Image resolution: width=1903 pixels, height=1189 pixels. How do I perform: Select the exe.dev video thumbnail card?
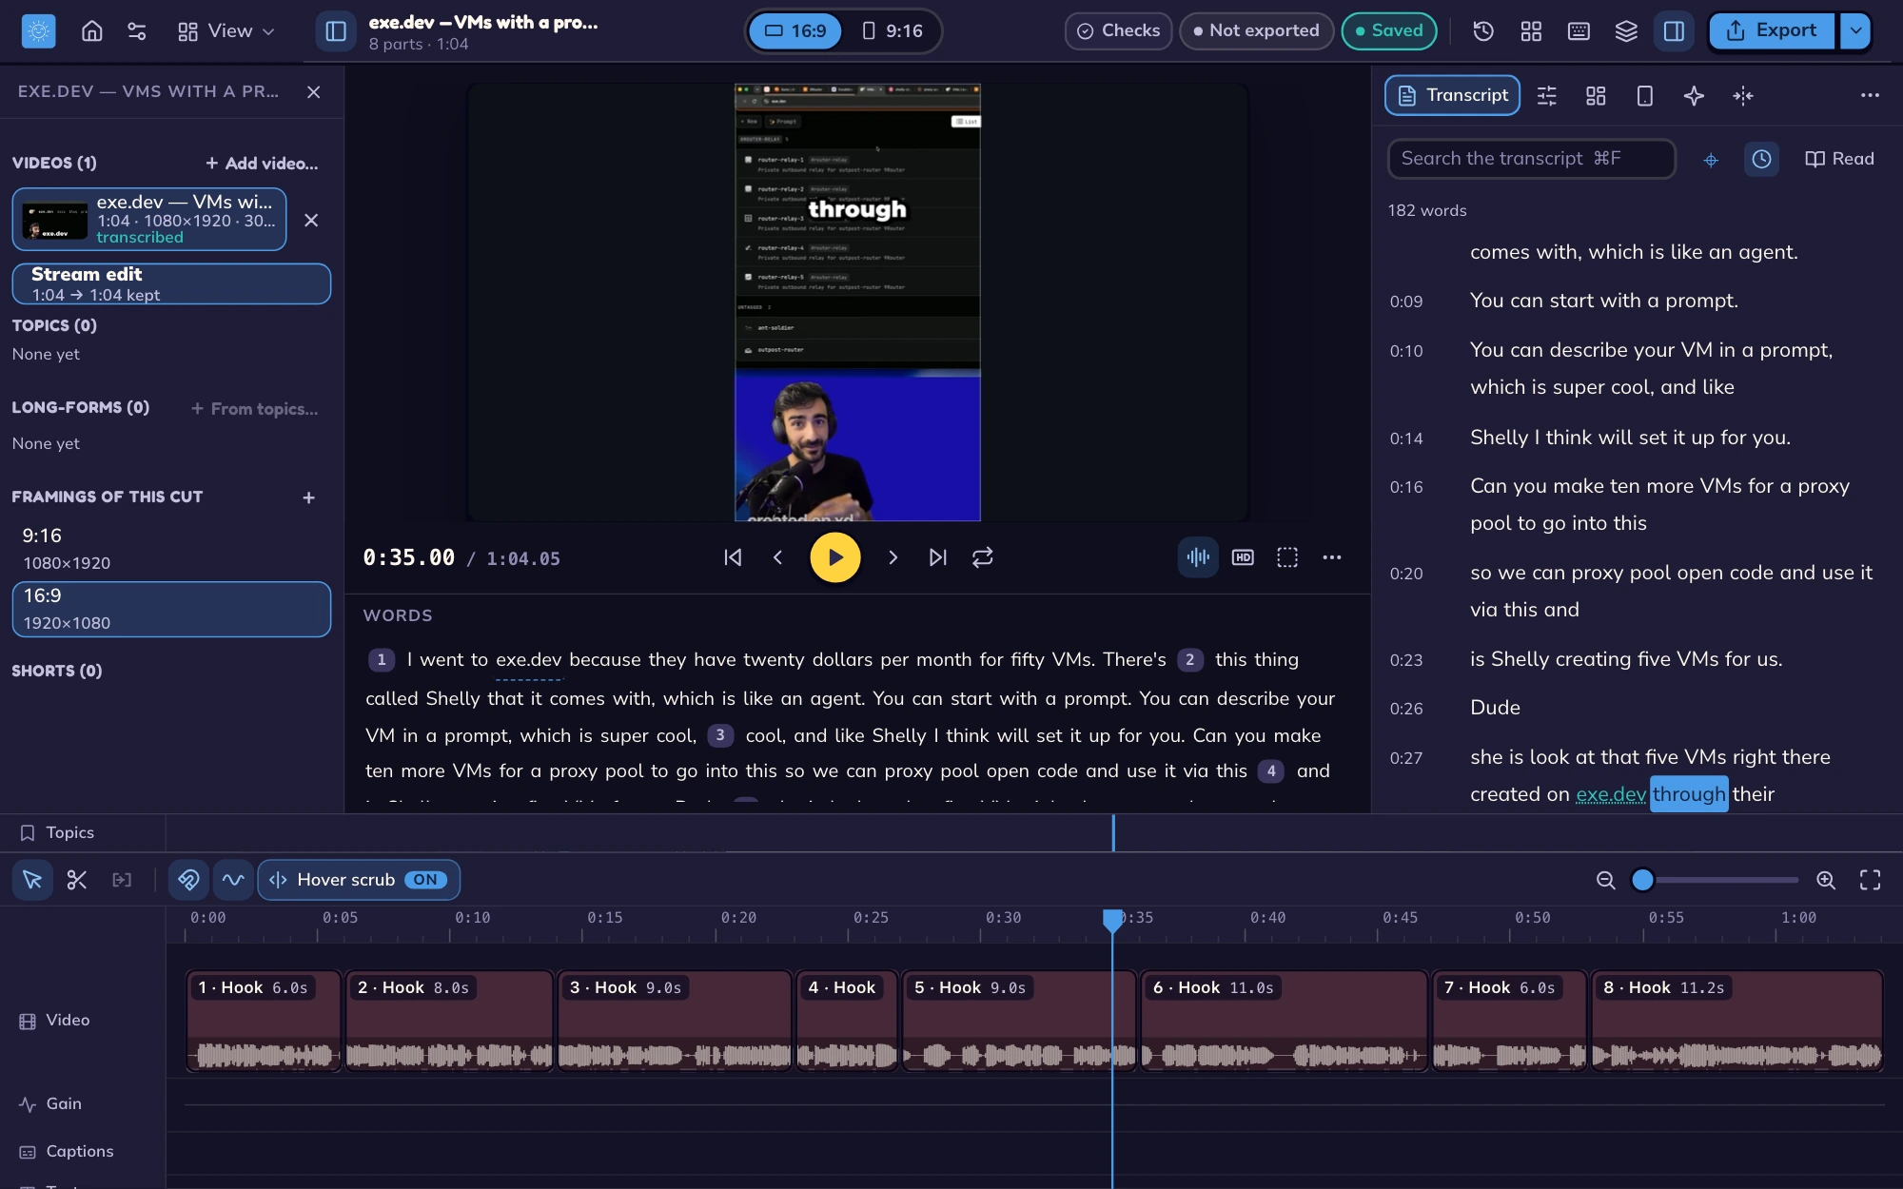click(x=149, y=220)
